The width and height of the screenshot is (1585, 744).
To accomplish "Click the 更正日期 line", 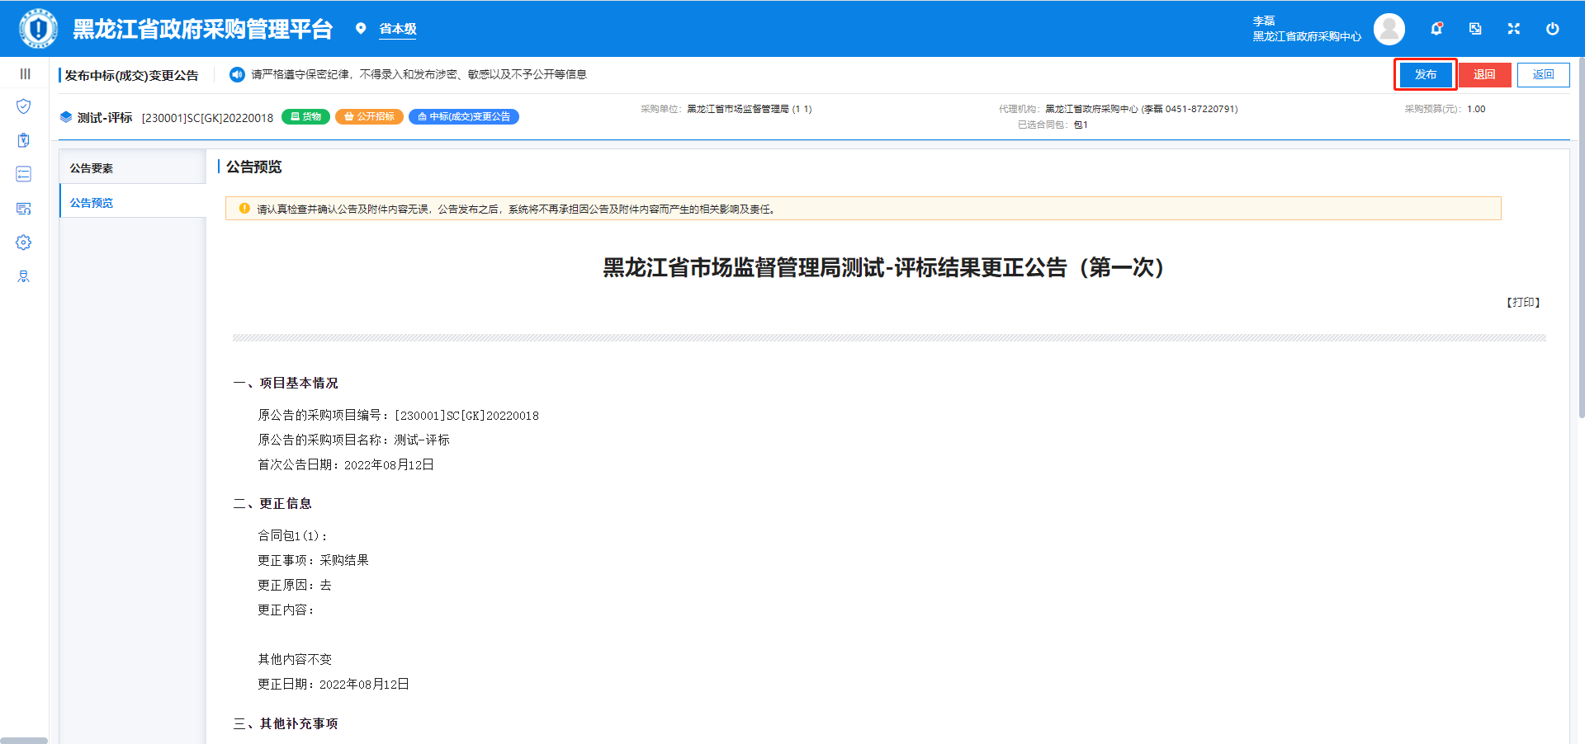I will coord(334,684).
